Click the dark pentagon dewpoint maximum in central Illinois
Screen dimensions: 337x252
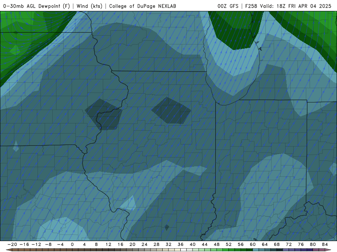171,110
